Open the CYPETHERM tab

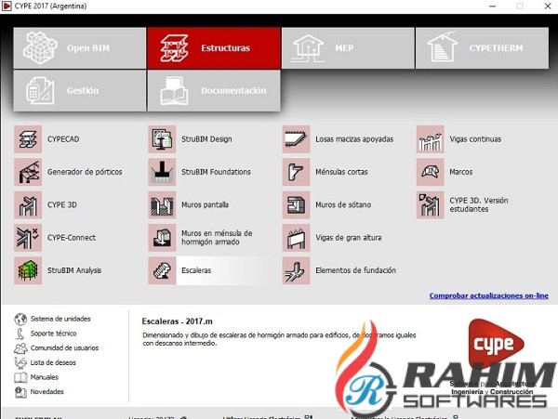482,48
